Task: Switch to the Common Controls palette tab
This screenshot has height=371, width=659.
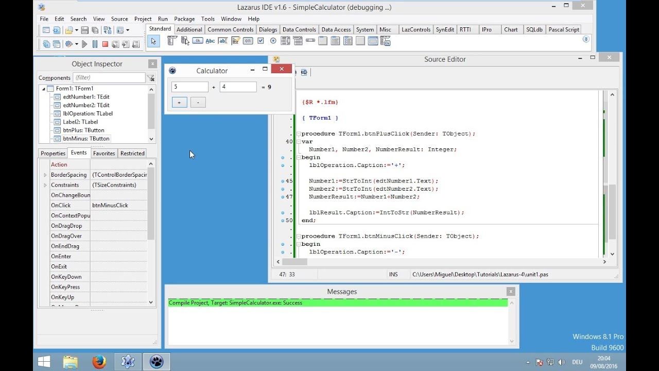Action: (231, 29)
